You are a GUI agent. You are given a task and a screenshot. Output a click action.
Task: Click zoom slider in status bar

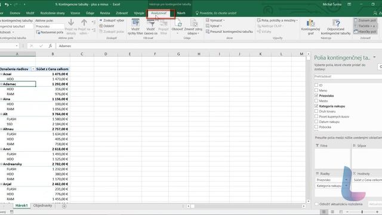362,212
